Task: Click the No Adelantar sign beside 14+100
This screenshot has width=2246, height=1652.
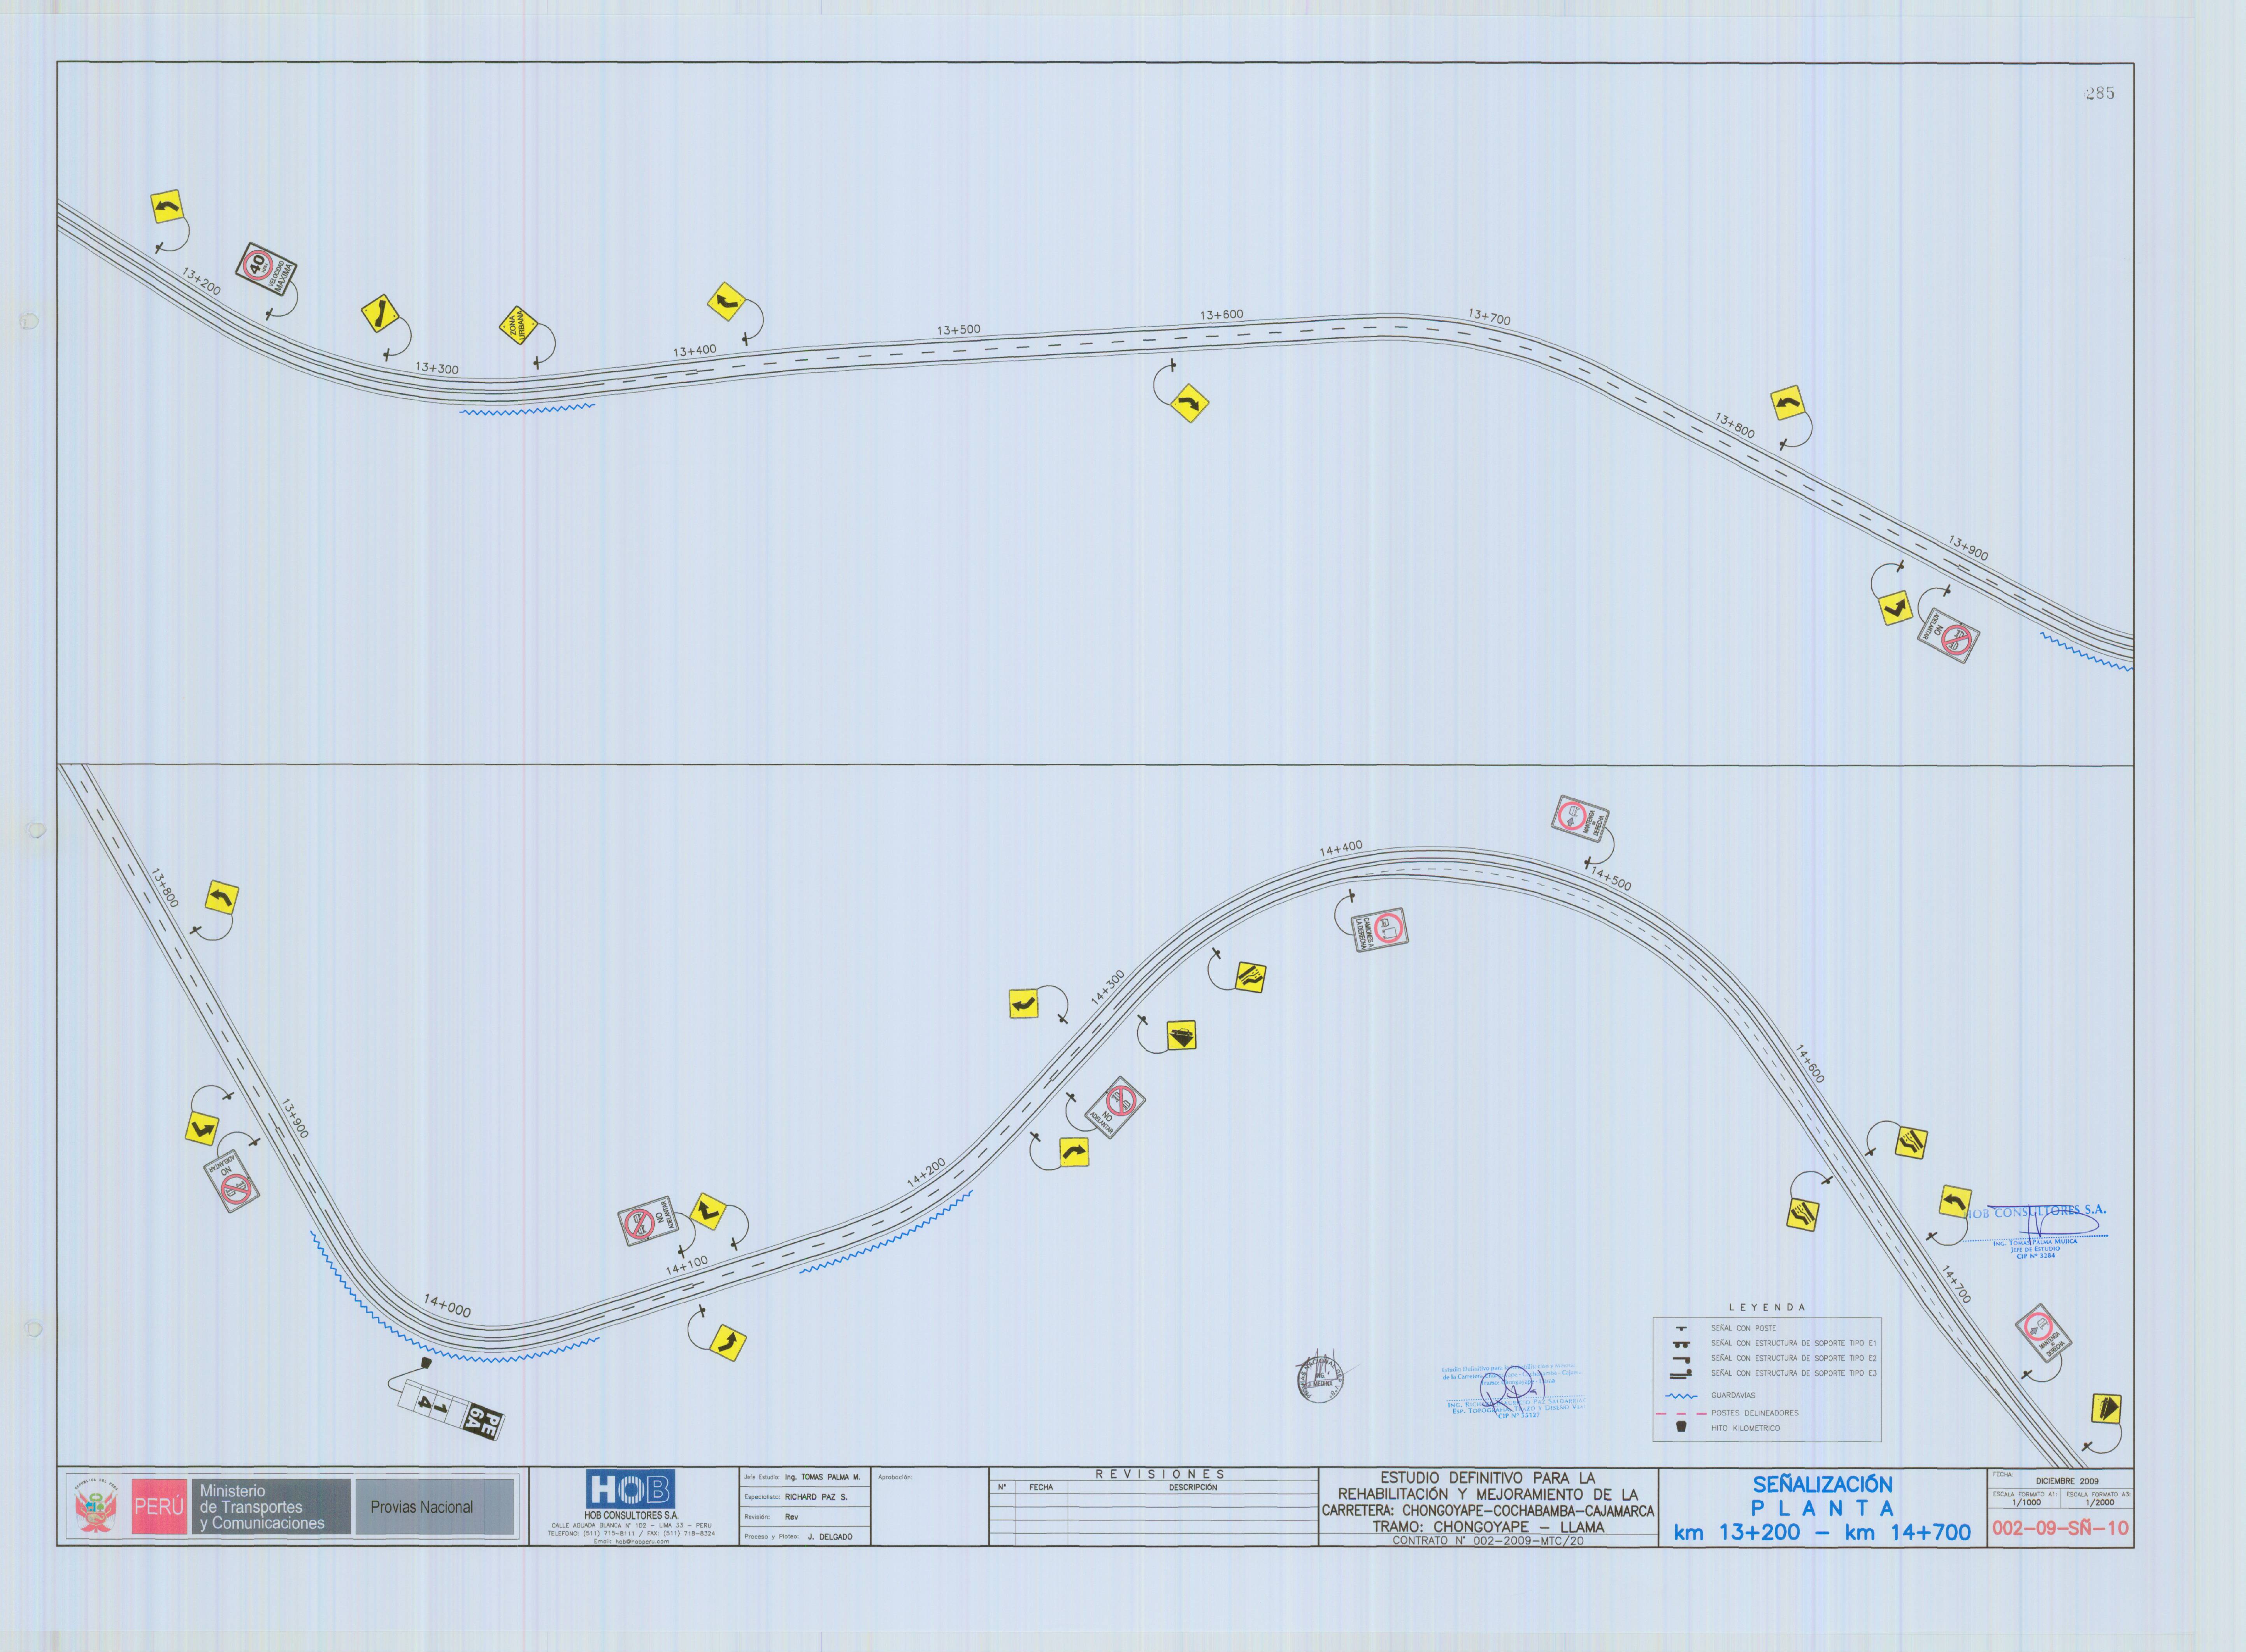Action: [648, 1221]
